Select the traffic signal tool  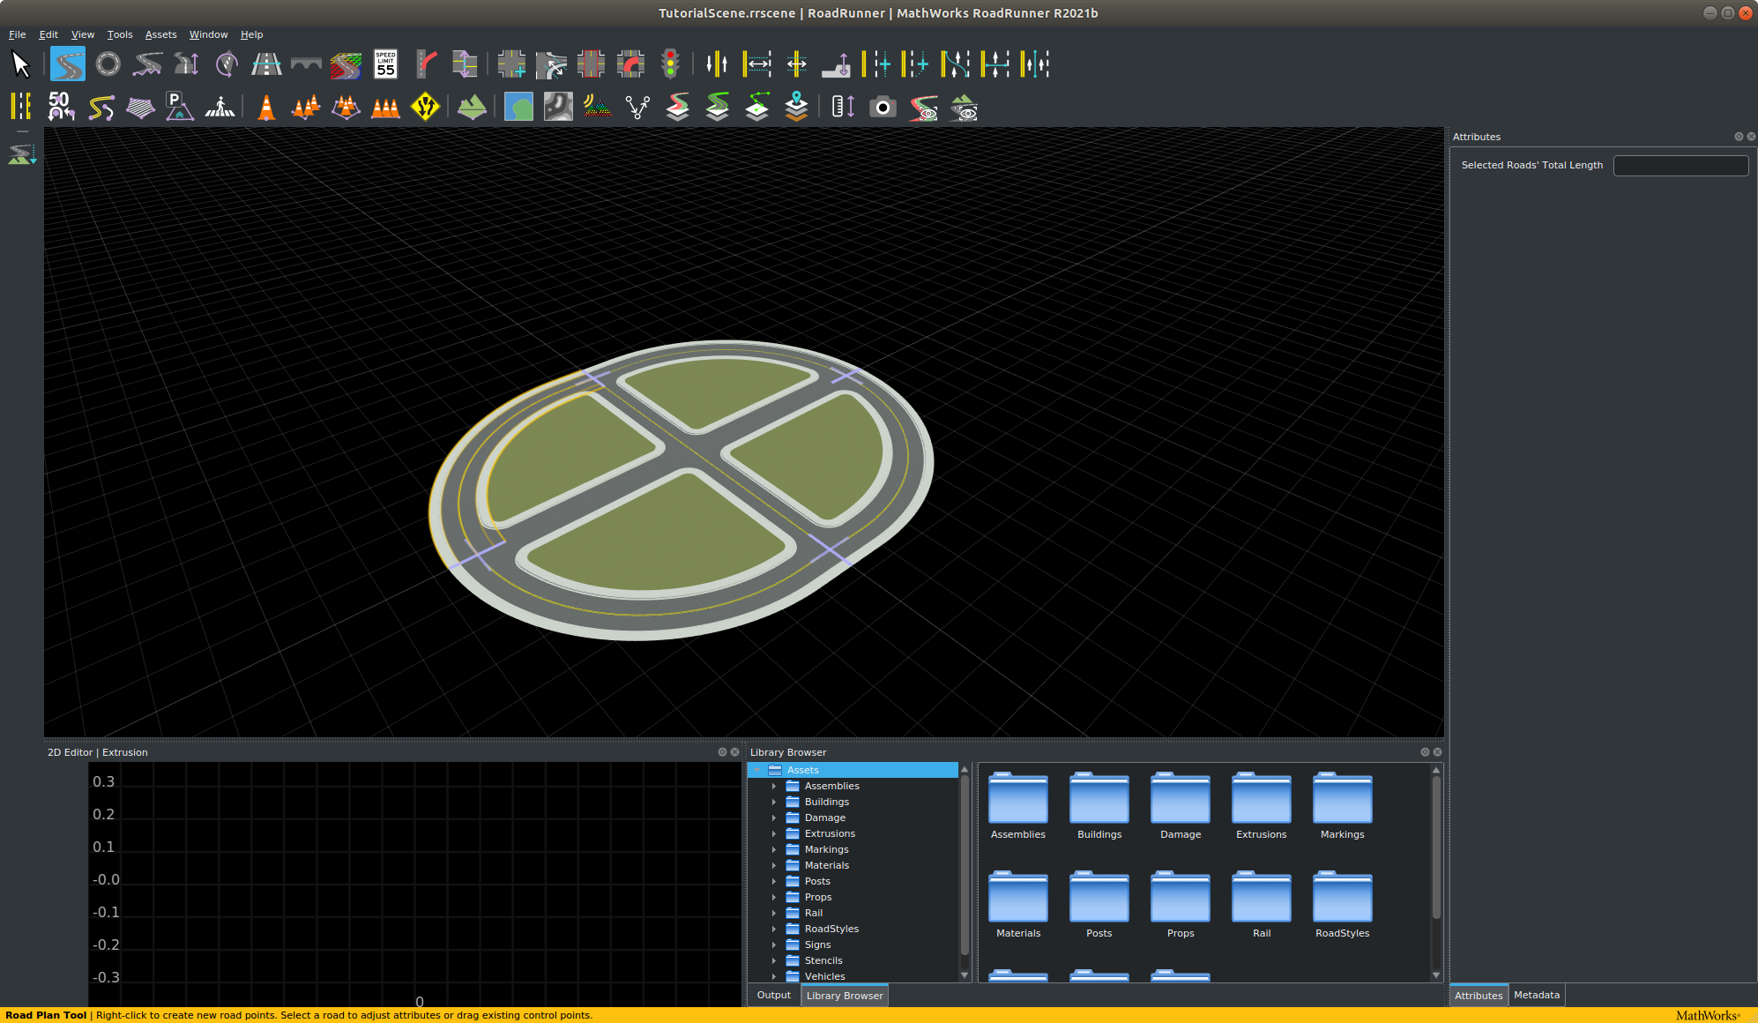click(x=670, y=64)
